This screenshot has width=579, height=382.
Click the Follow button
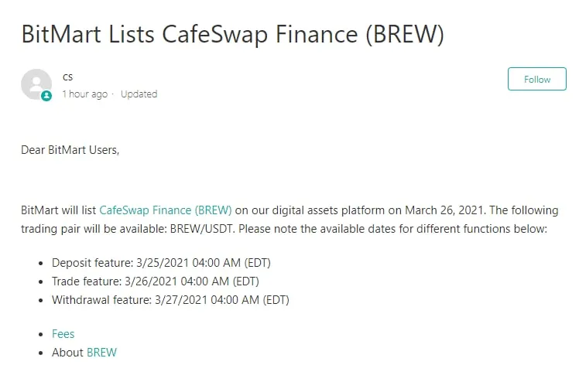[x=536, y=79]
